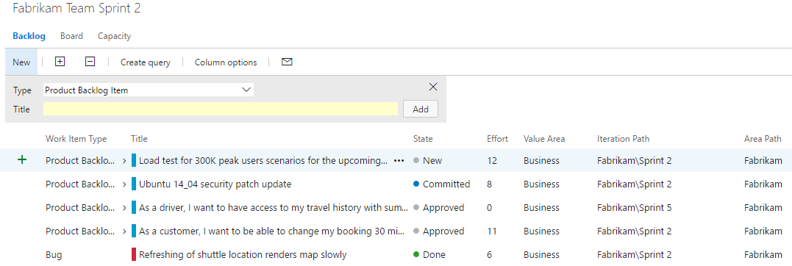Open 'As a customer, I want to be able' item
Image resolution: width=792 pixels, height=266 pixels.
(272, 231)
